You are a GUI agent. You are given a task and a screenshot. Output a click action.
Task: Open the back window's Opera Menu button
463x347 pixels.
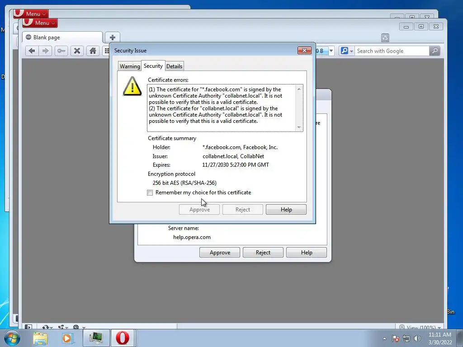coord(31,14)
